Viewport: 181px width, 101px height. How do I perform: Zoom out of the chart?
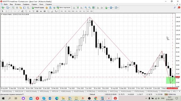[x=89, y=8]
